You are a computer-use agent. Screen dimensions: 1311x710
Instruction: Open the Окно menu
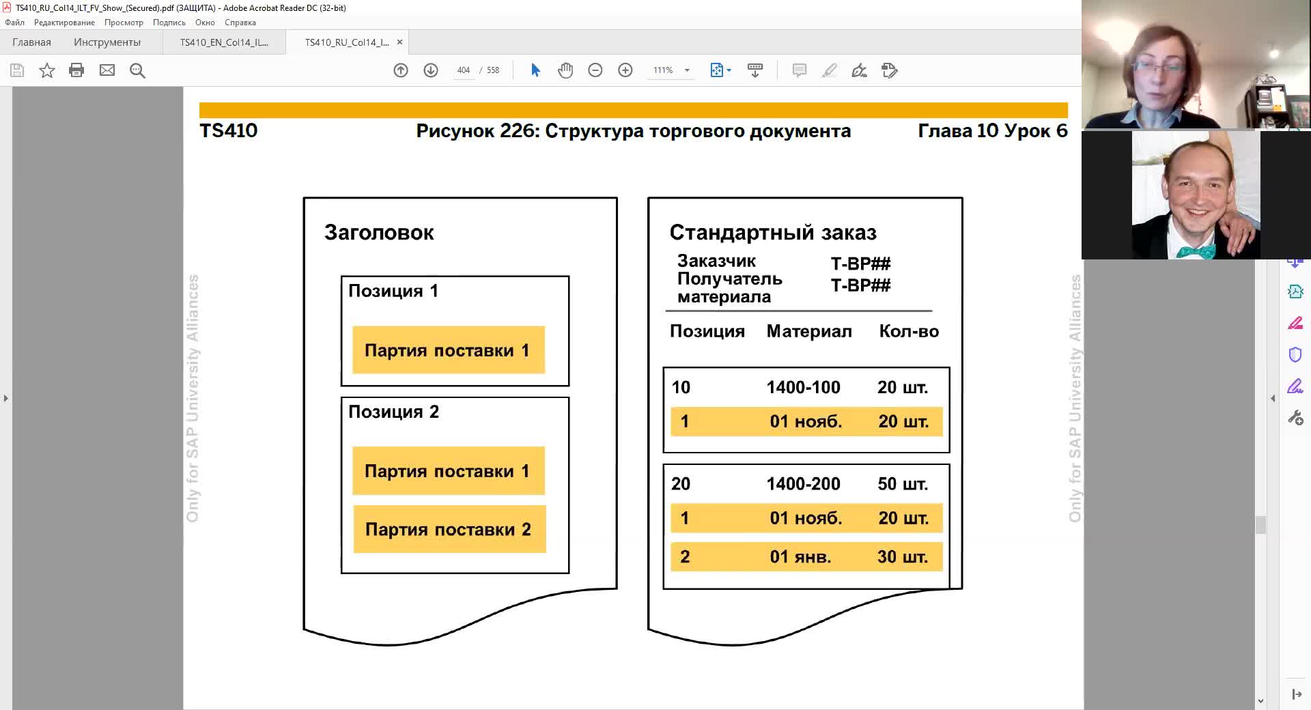205,23
